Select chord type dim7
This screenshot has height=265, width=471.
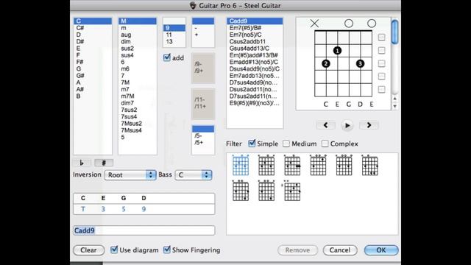click(x=138, y=103)
